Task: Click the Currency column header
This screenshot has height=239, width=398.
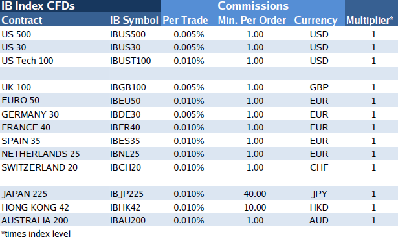Action: pos(316,20)
